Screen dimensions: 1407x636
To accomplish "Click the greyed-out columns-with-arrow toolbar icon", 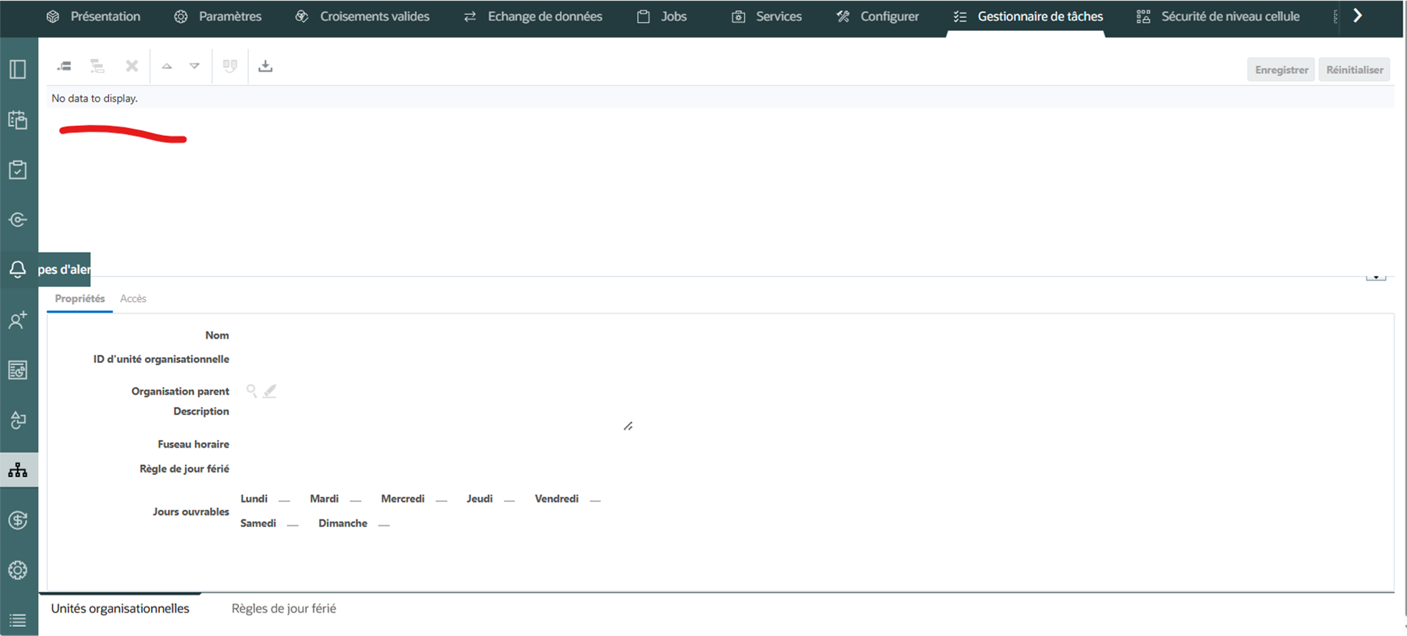I will click(230, 66).
